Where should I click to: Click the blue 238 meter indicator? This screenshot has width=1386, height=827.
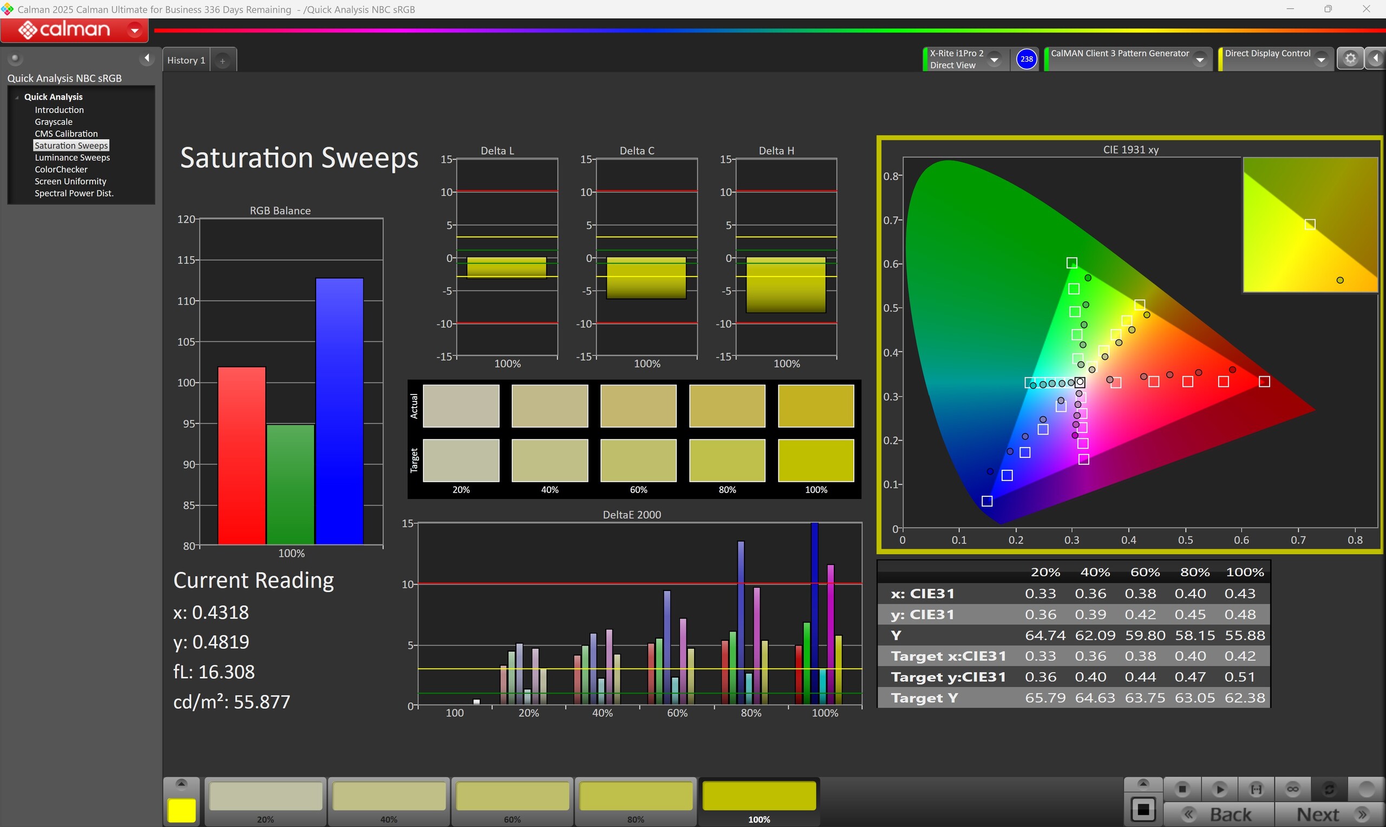[x=1027, y=59]
